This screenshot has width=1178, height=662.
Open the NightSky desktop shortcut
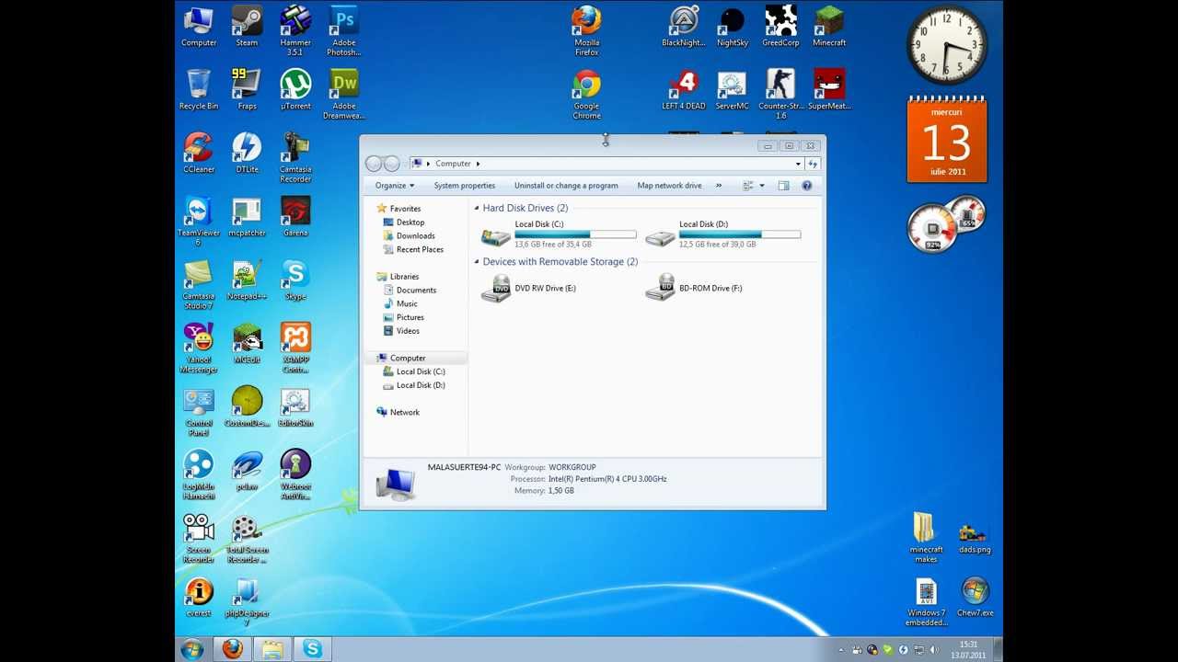(733, 26)
